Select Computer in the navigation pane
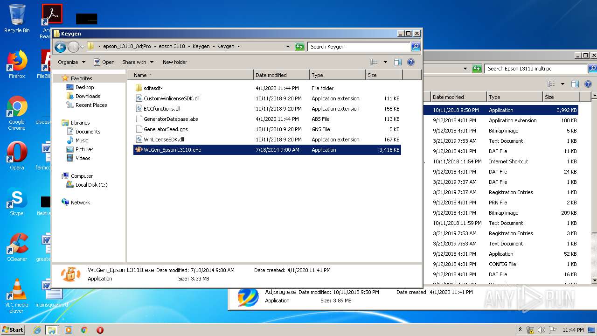 [82, 176]
